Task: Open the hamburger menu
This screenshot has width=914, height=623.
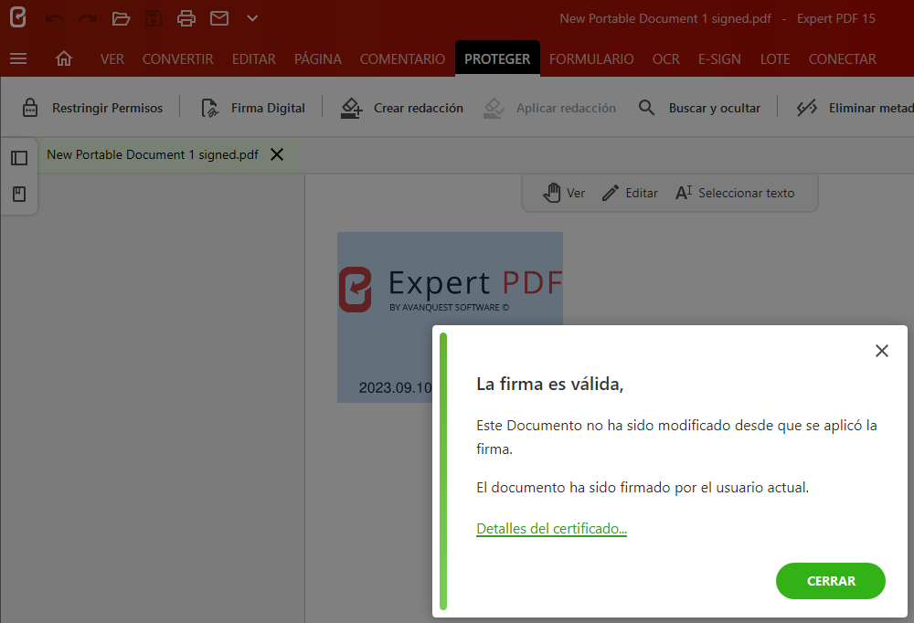Action: [x=18, y=58]
